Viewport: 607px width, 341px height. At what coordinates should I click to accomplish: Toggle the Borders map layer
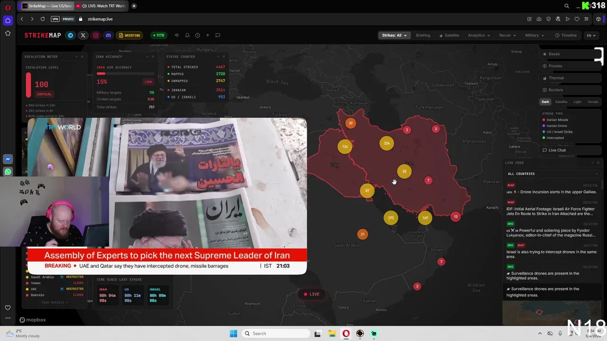tap(570, 90)
